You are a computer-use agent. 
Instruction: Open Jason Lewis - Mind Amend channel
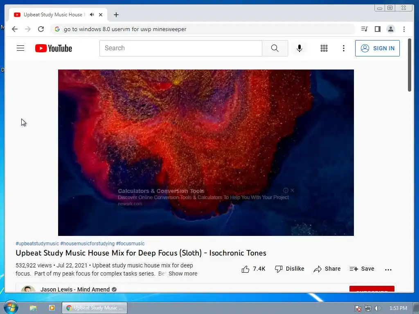75,289
